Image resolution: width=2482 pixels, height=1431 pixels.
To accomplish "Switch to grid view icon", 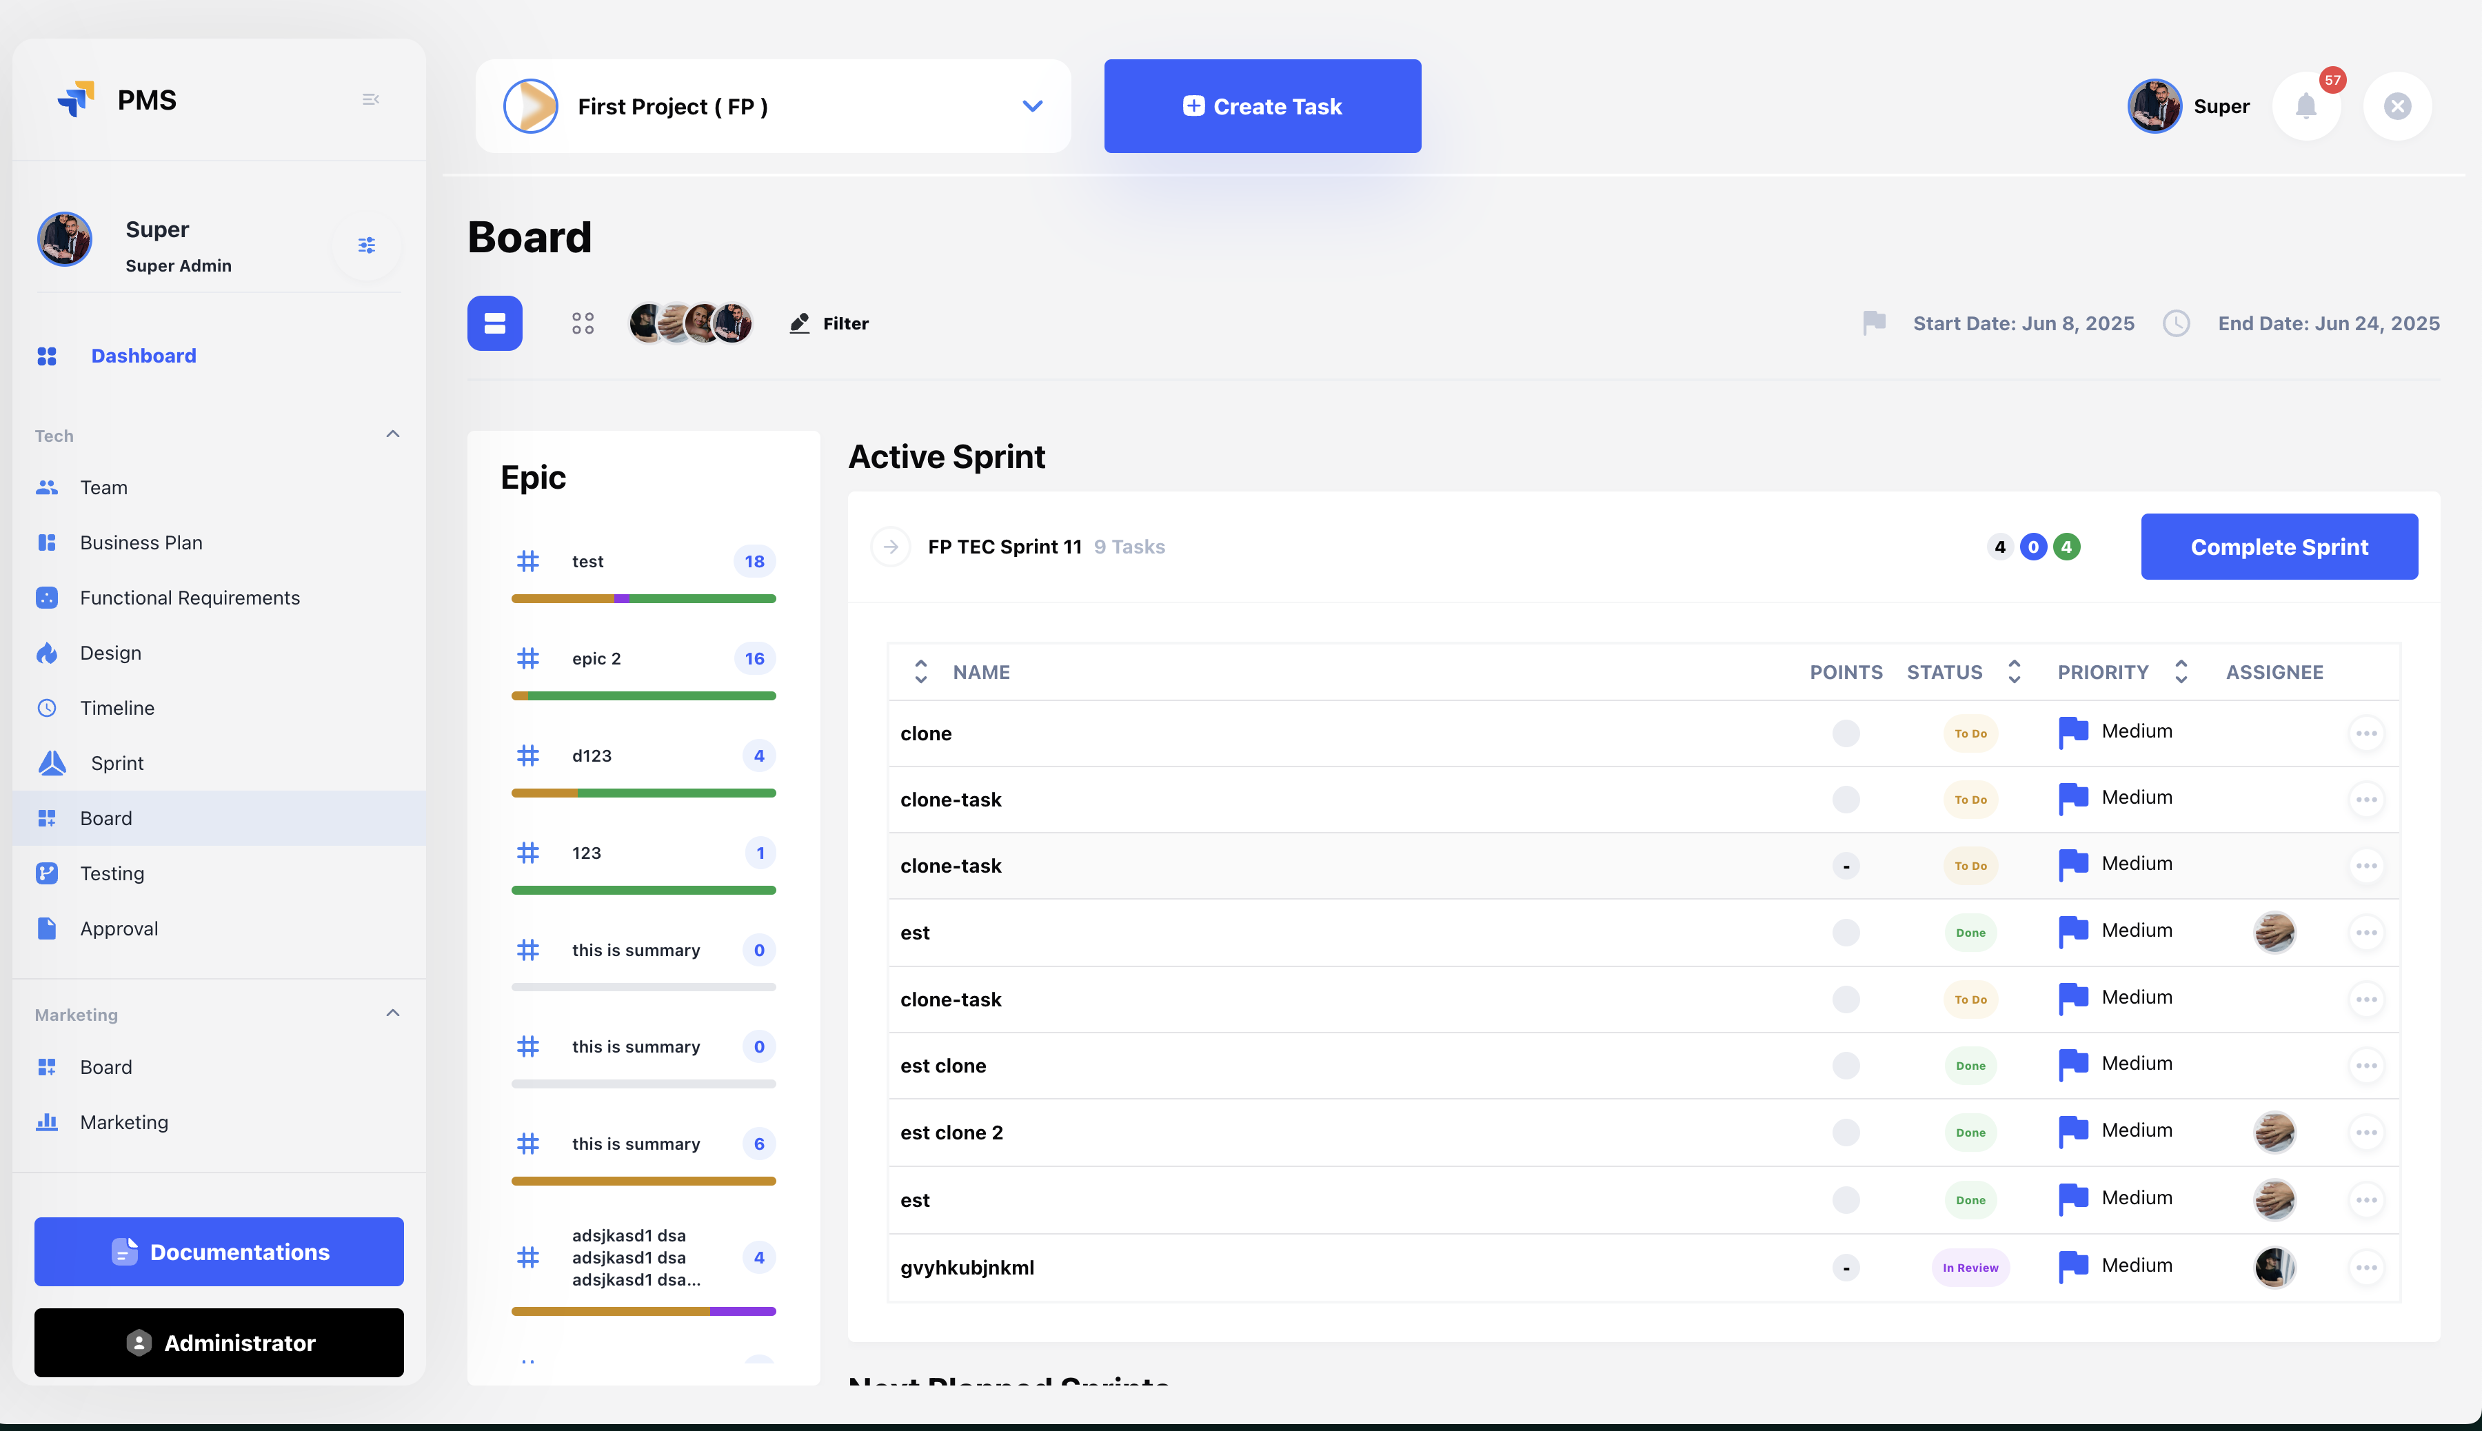I will (x=583, y=323).
